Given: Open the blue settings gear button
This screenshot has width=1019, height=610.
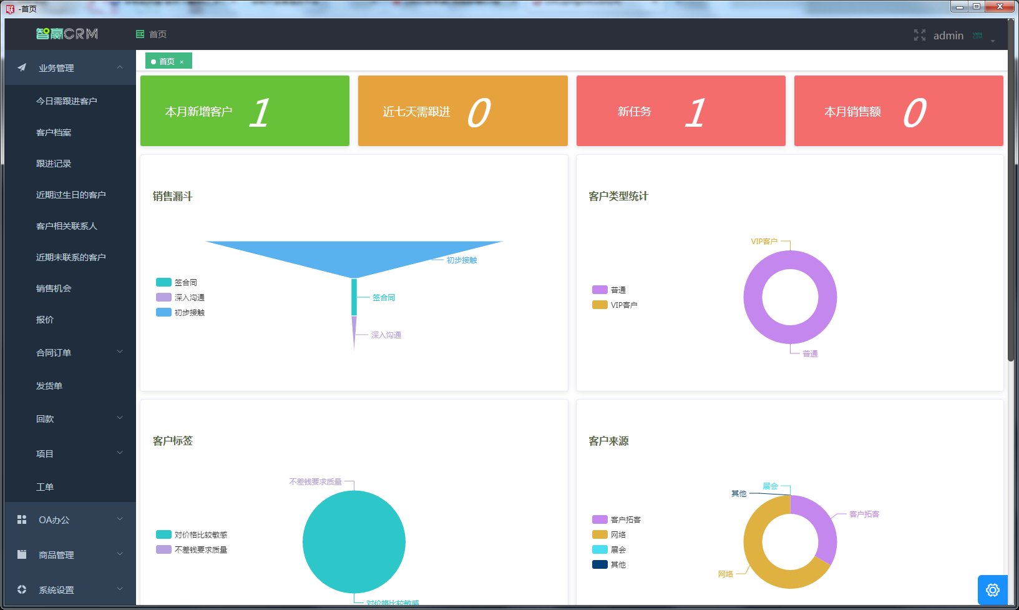Looking at the screenshot, I should [992, 589].
